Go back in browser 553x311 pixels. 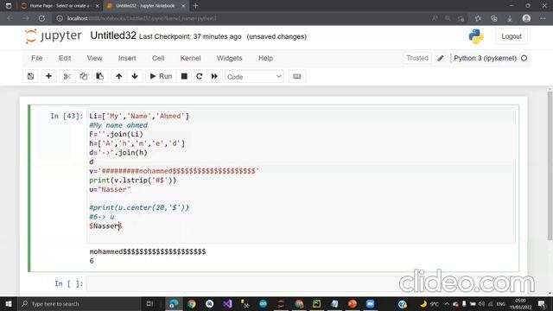10,18
